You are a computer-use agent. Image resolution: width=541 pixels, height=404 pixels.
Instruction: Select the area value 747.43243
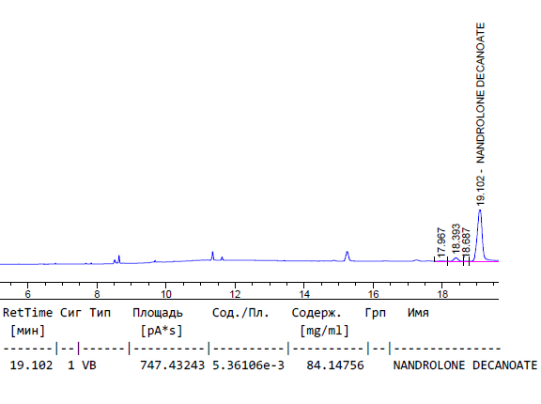point(172,365)
